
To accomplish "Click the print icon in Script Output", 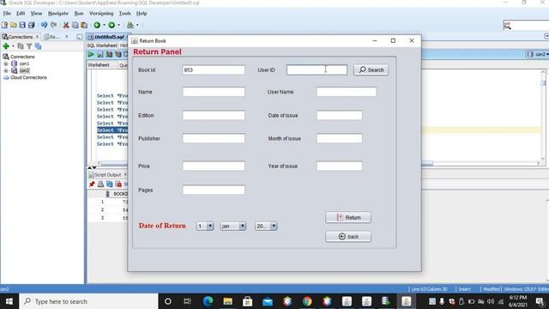I will tap(100, 184).
